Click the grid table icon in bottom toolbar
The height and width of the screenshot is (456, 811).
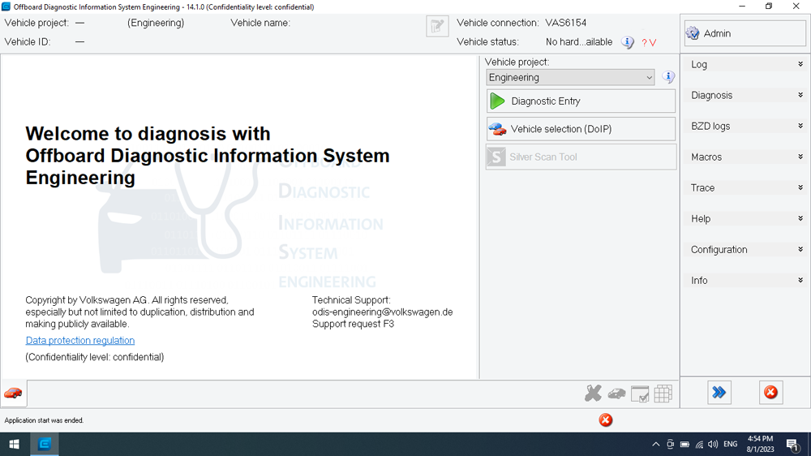(663, 394)
